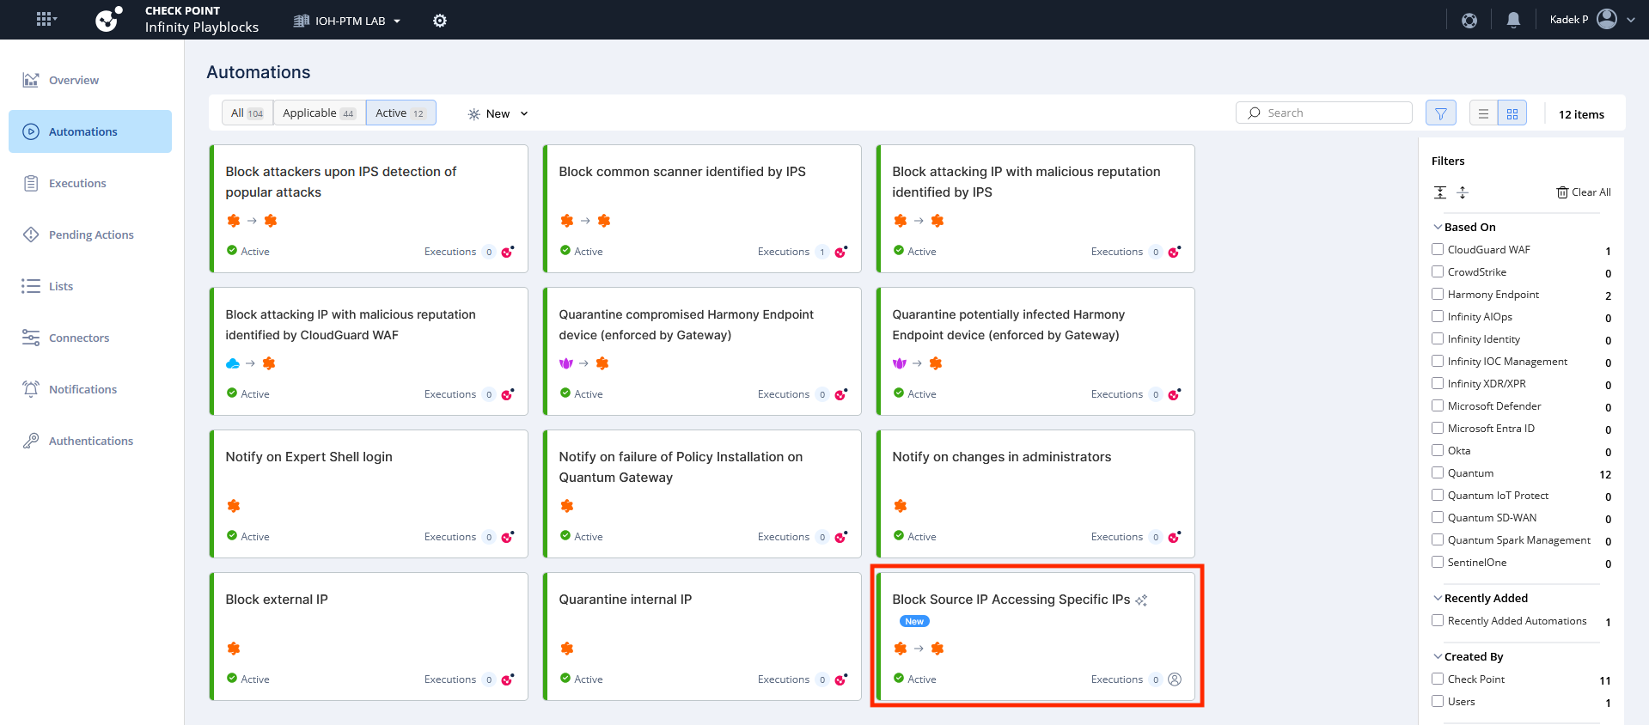This screenshot has width=1649, height=725.
Task: Click Clear All filters button
Action: (1584, 192)
